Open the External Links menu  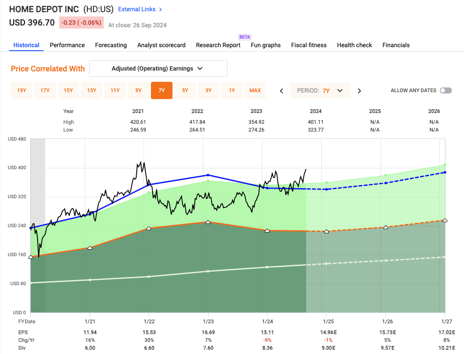click(137, 9)
